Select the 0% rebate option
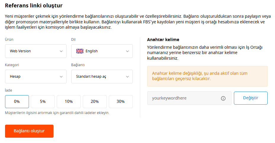 (x=17, y=102)
